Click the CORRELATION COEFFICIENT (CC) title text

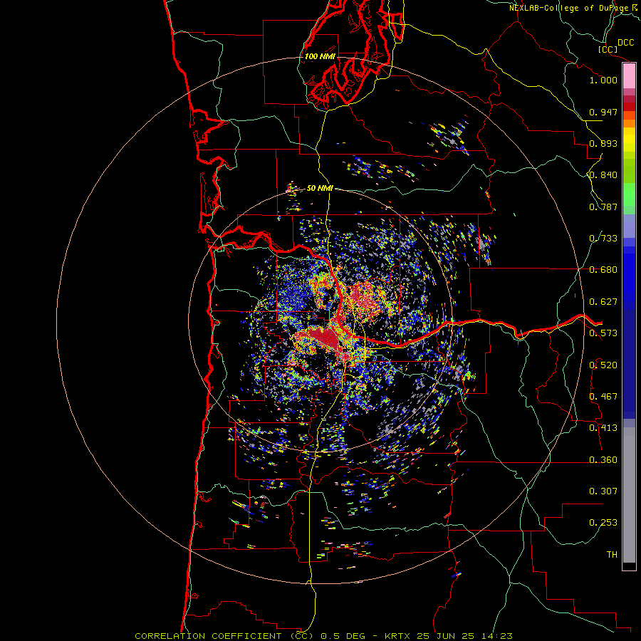pyautogui.click(x=224, y=636)
